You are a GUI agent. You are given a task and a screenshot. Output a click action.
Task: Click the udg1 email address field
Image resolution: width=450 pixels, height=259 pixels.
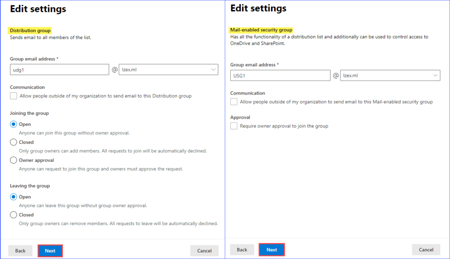tap(59, 69)
